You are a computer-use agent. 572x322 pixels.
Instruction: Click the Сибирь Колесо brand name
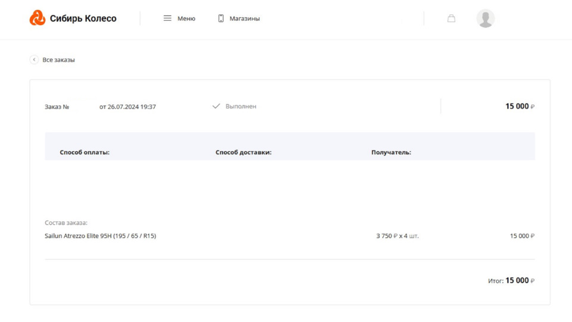click(83, 18)
